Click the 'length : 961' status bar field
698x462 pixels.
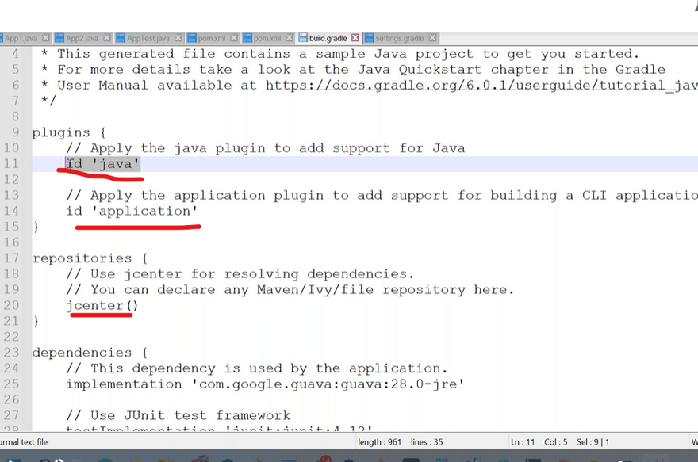pyautogui.click(x=380, y=441)
